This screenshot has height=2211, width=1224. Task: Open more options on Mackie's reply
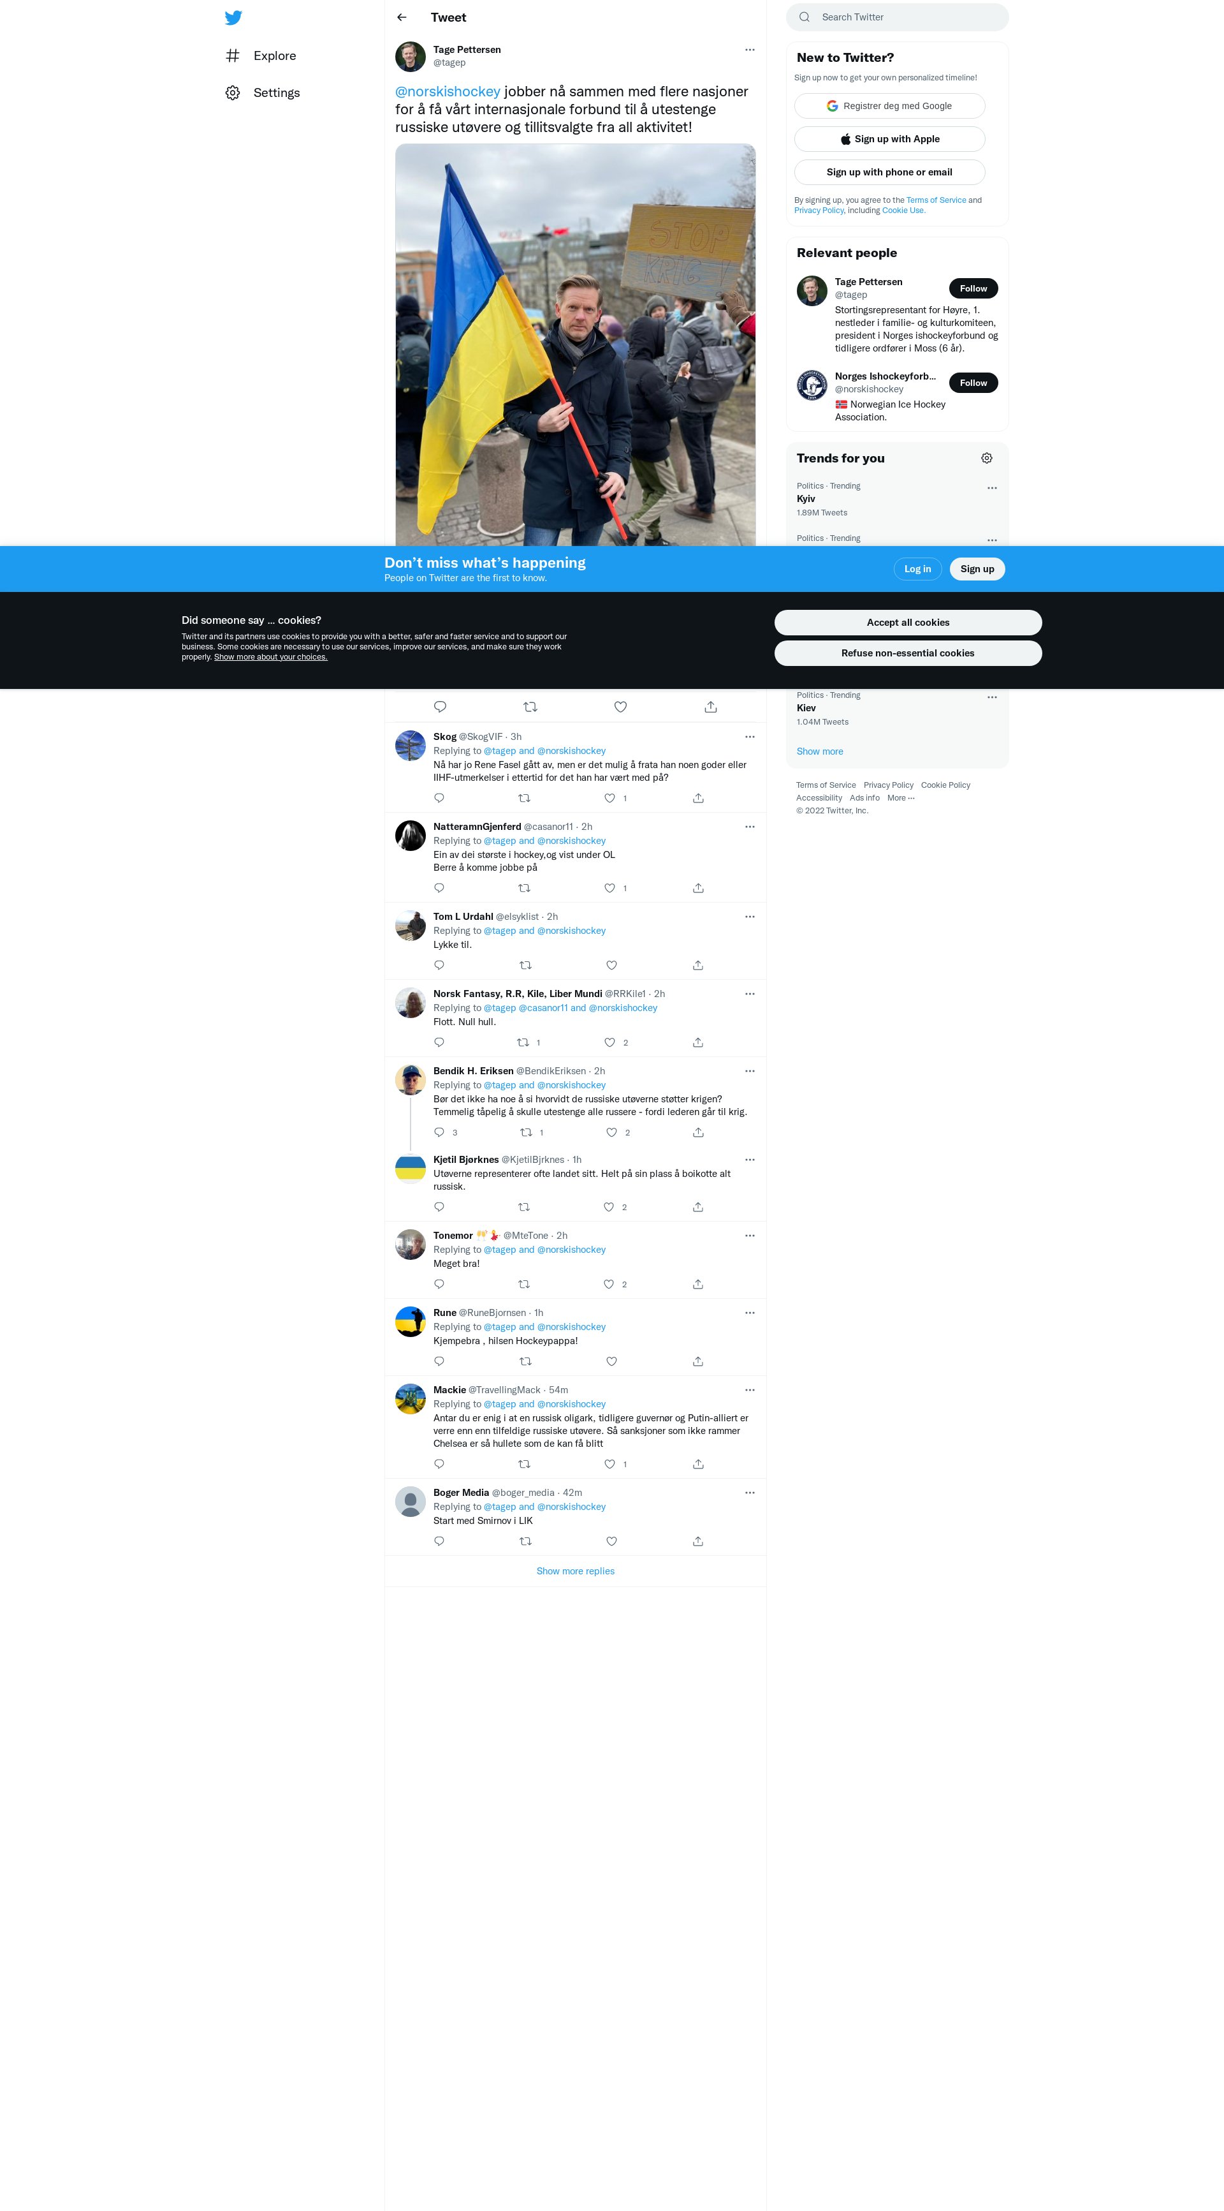click(750, 1391)
